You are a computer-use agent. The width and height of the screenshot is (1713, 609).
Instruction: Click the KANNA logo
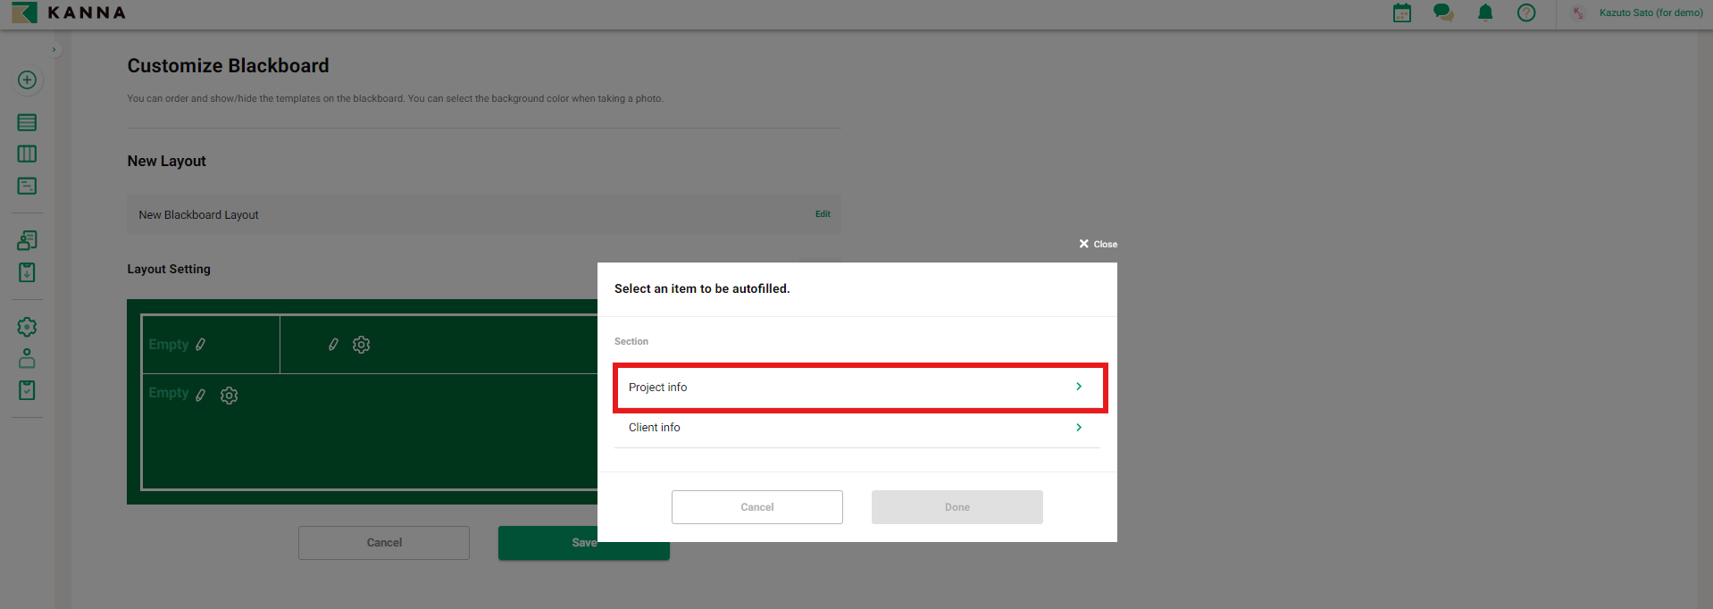[x=70, y=13]
